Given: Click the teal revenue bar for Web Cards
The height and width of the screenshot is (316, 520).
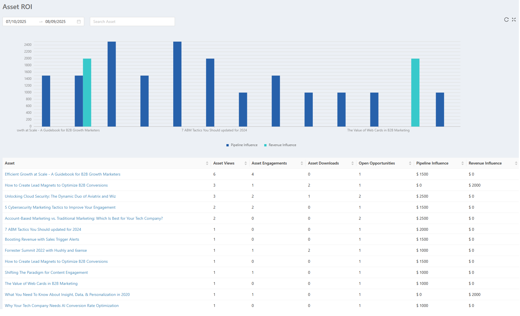Looking at the screenshot, I should (415, 93).
